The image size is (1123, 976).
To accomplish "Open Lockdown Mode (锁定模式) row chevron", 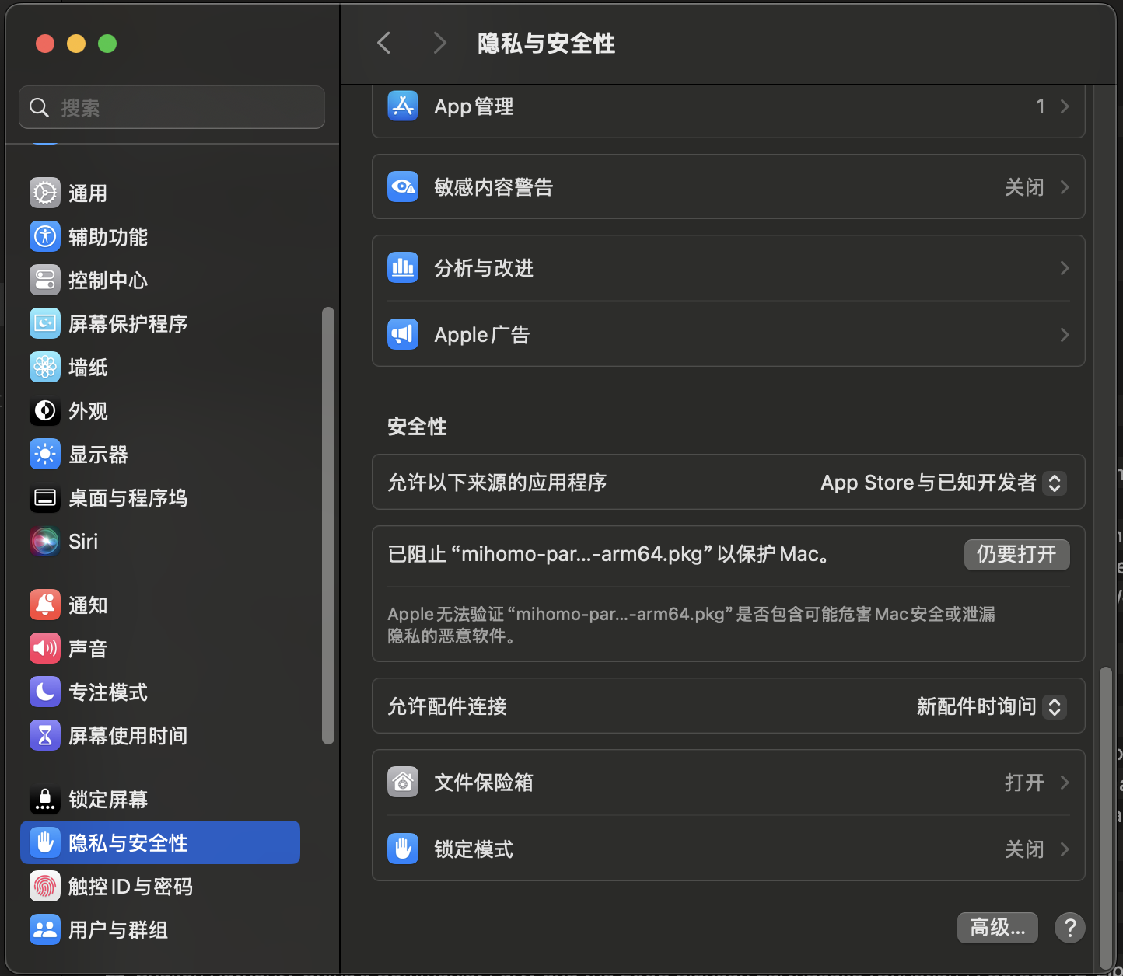I will coord(1065,849).
